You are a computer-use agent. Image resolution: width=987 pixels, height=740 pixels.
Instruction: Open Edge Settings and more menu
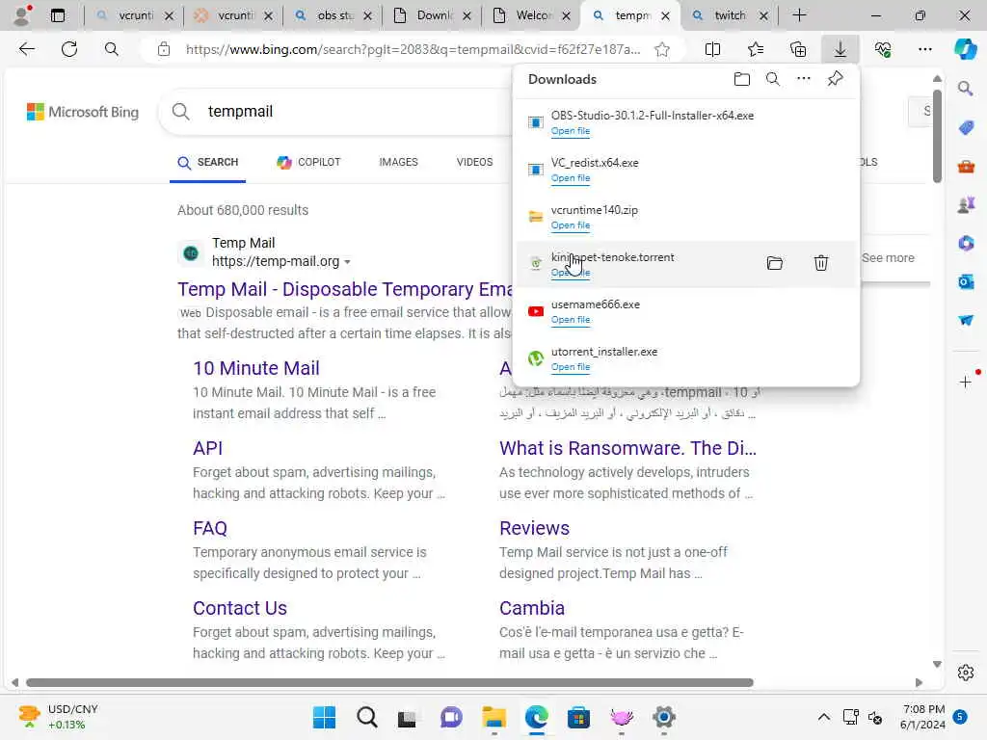click(925, 49)
